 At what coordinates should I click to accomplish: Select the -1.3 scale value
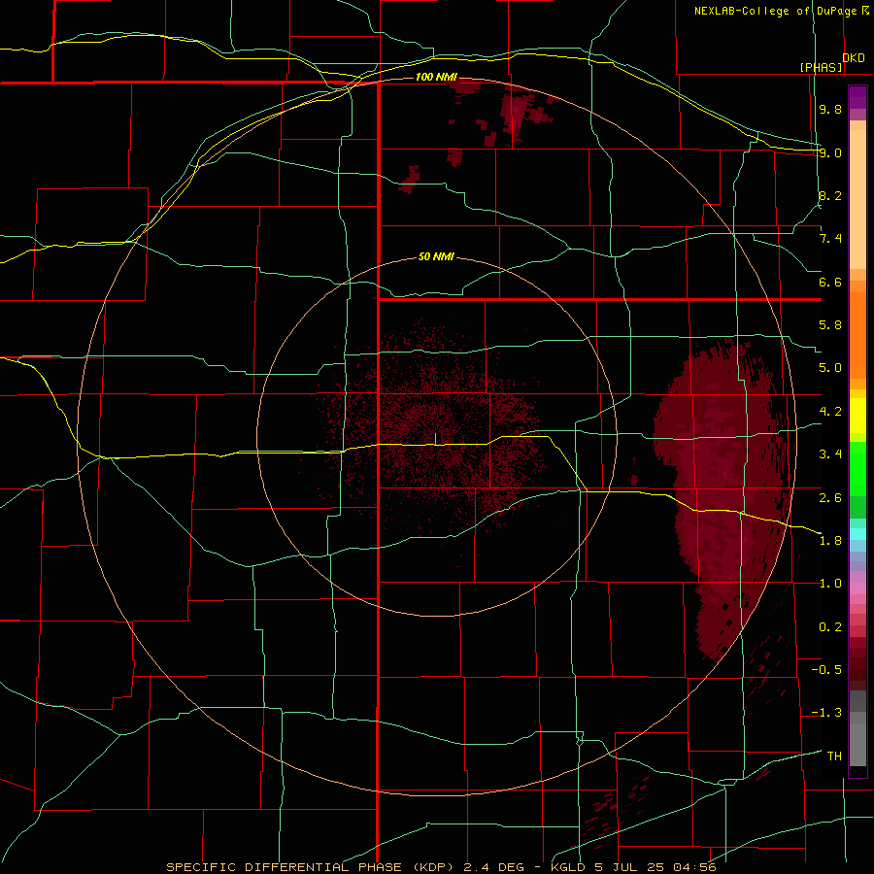pos(826,713)
